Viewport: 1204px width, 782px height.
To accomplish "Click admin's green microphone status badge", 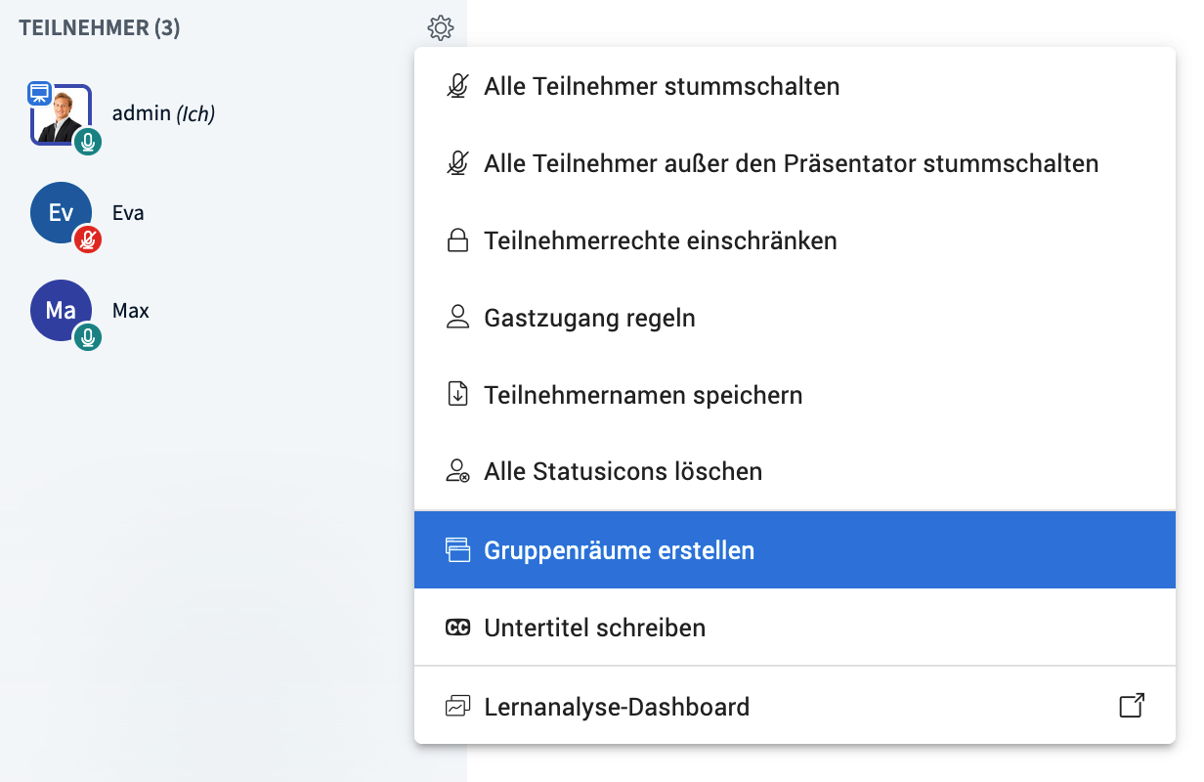I will click(88, 142).
